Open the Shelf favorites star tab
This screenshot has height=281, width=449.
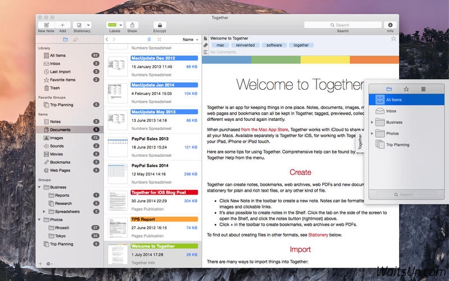click(406, 89)
